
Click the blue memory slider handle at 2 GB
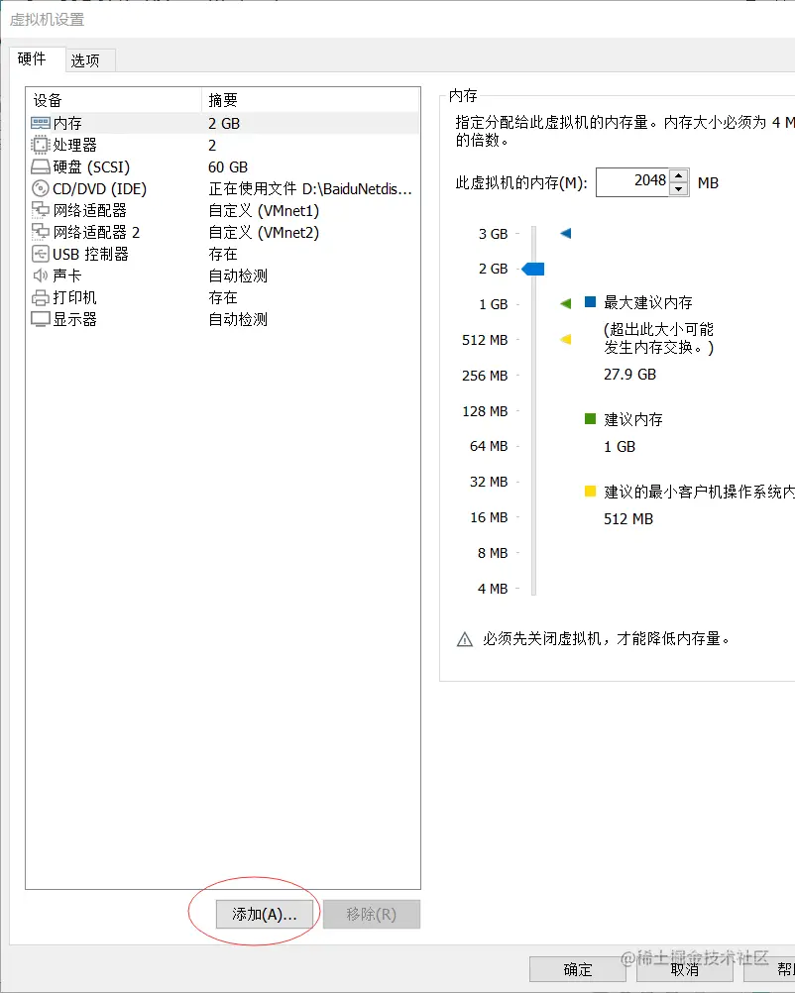532,270
